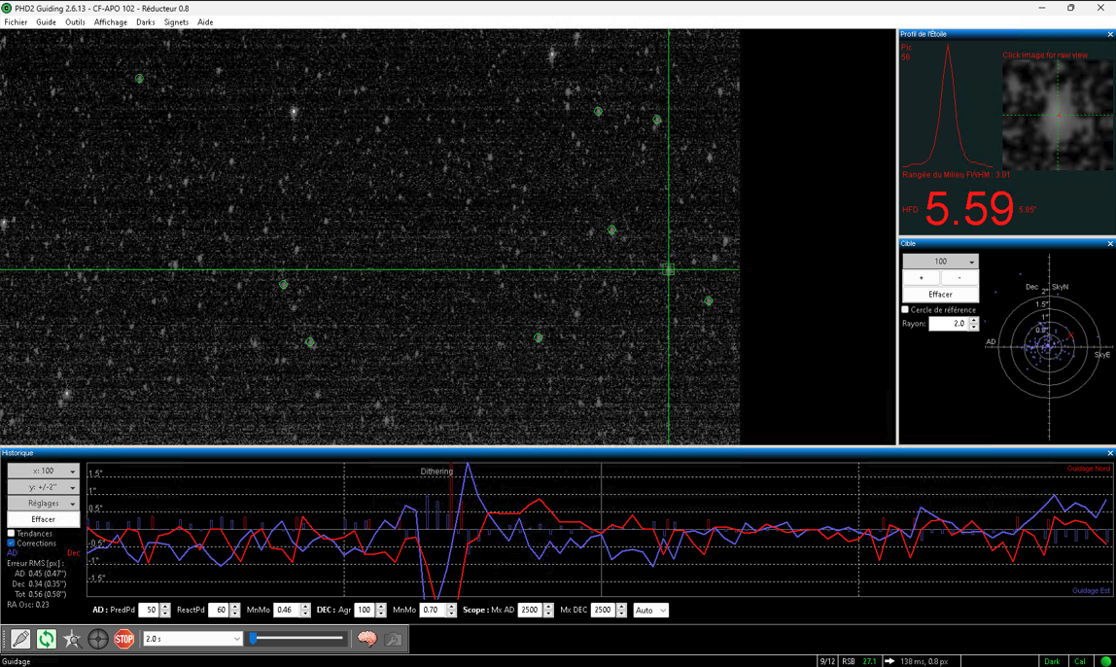Click the star image for raw view
Image resolution: width=1116 pixels, height=667 pixels.
click(x=1058, y=115)
